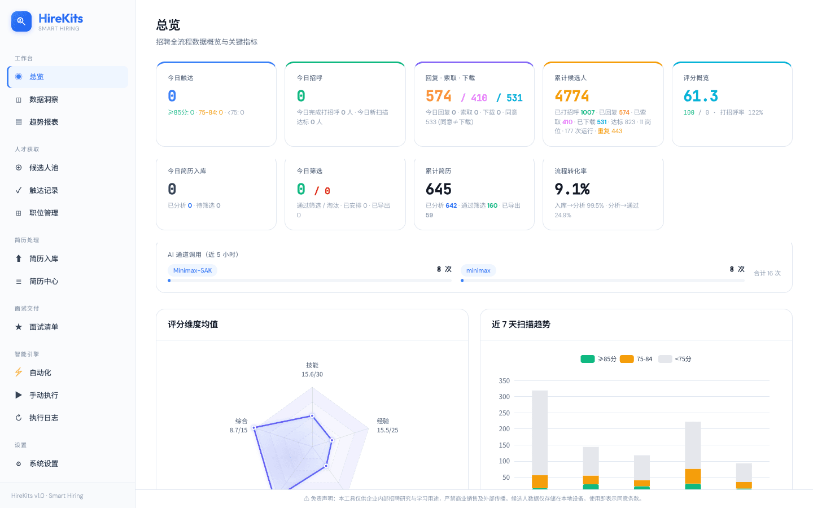The height and width of the screenshot is (508, 813).
Task: Open 手动执行 menu item
Action: [x=68, y=395]
